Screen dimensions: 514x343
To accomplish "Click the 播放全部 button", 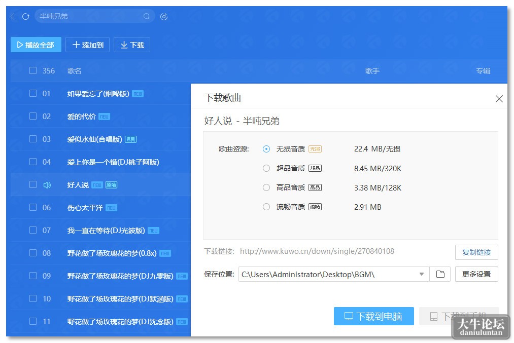I will pyautogui.click(x=36, y=45).
